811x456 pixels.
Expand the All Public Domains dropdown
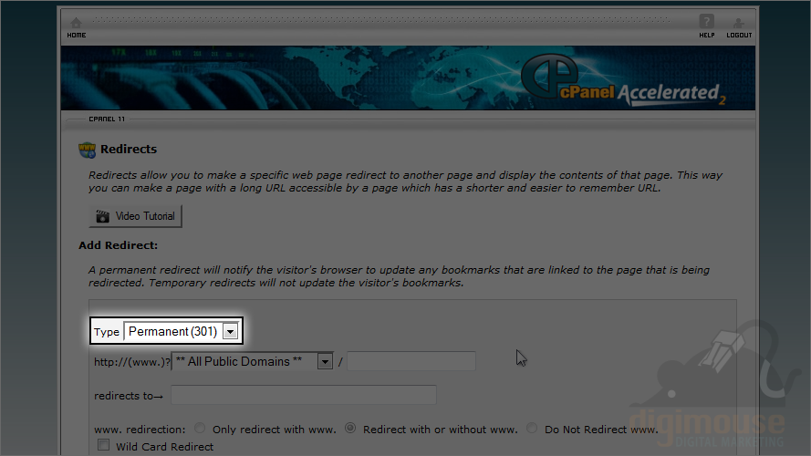pos(252,361)
